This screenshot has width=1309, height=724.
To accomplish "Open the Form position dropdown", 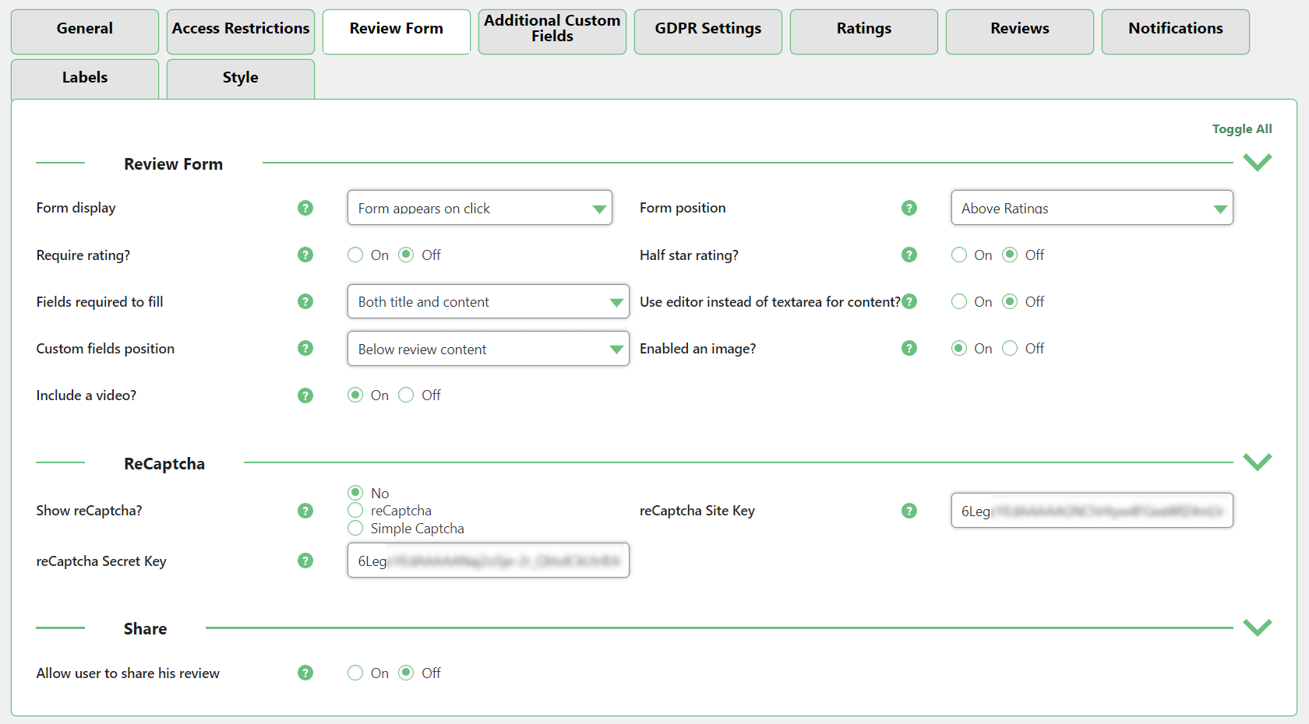I will pyautogui.click(x=1091, y=208).
